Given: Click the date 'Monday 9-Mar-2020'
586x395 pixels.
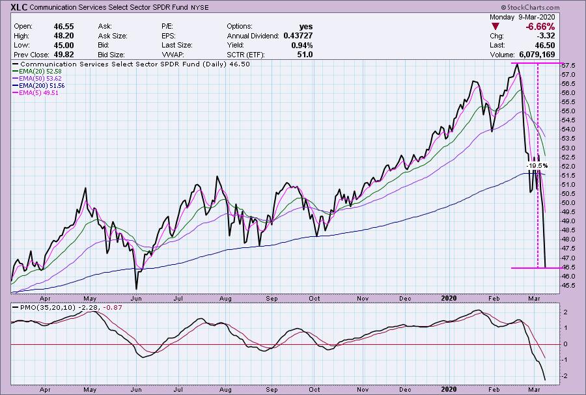Looking at the screenshot, I should click(522, 17).
